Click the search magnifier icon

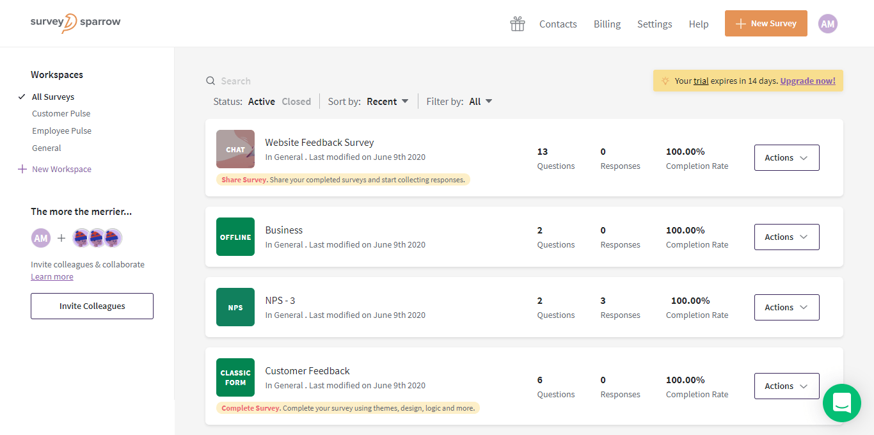coord(211,81)
